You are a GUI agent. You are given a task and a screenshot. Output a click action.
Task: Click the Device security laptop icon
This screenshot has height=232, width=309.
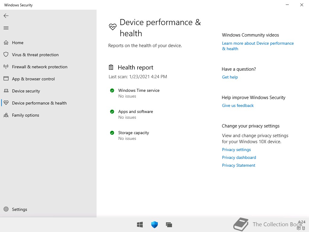point(6,91)
